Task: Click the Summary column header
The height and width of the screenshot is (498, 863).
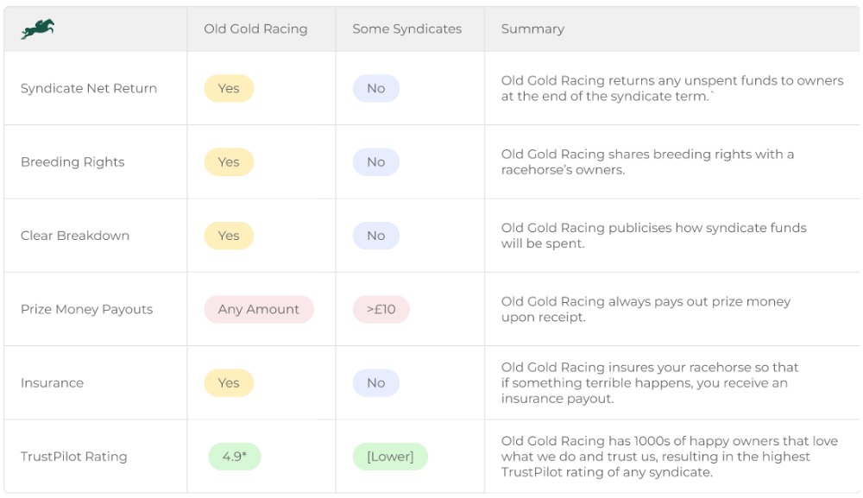Action: (x=532, y=28)
